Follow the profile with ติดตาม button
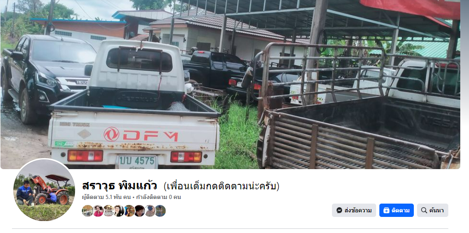Screen dimensions: 469x233 396,210
